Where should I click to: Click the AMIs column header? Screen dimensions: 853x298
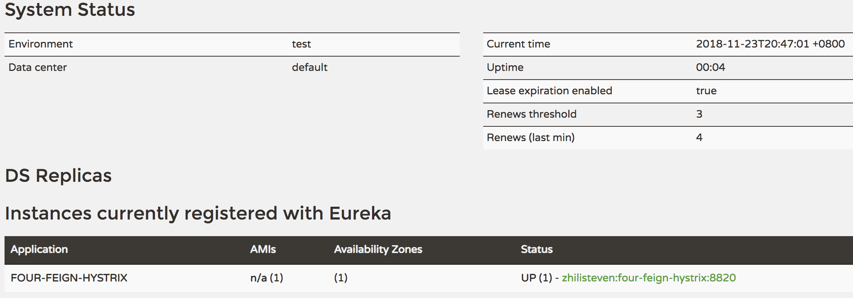pos(263,249)
